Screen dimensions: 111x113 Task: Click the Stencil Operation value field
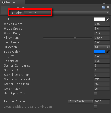coord(102,75)
